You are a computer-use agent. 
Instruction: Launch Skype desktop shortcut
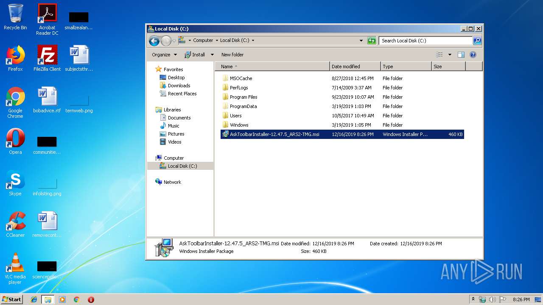click(15, 183)
